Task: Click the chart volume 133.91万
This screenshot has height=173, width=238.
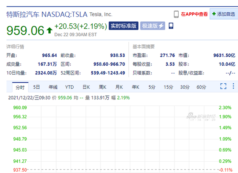Action: [x=100, y=98]
